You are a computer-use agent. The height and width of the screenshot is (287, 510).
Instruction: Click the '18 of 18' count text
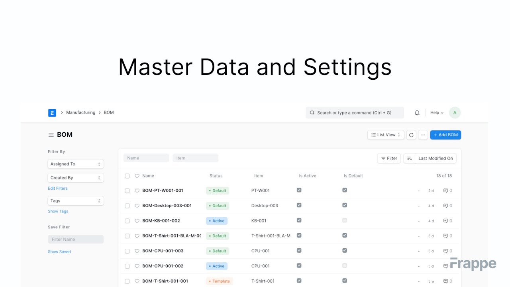pos(444,176)
